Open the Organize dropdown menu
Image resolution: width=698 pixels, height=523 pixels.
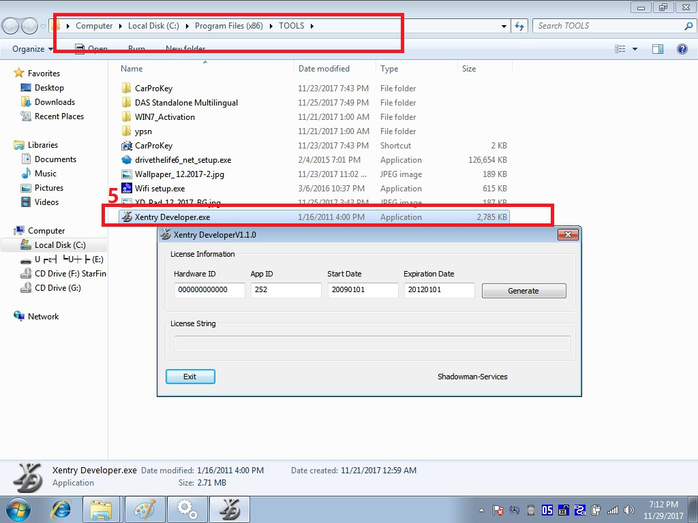pyautogui.click(x=33, y=49)
